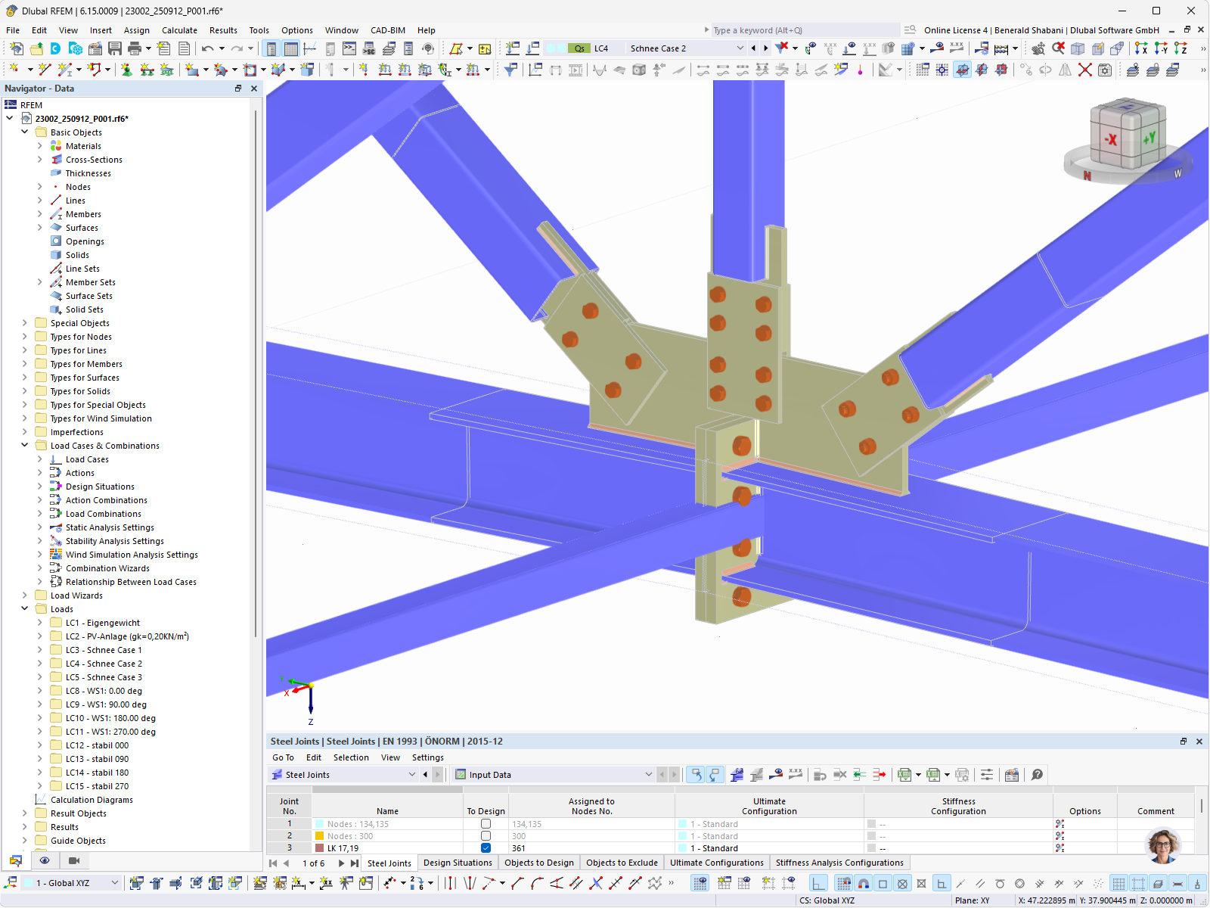Click the table settings sliders icon

tap(987, 775)
